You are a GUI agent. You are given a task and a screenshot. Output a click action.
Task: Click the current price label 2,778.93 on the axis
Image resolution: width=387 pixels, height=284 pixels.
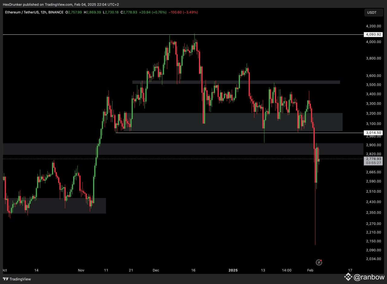(374, 159)
